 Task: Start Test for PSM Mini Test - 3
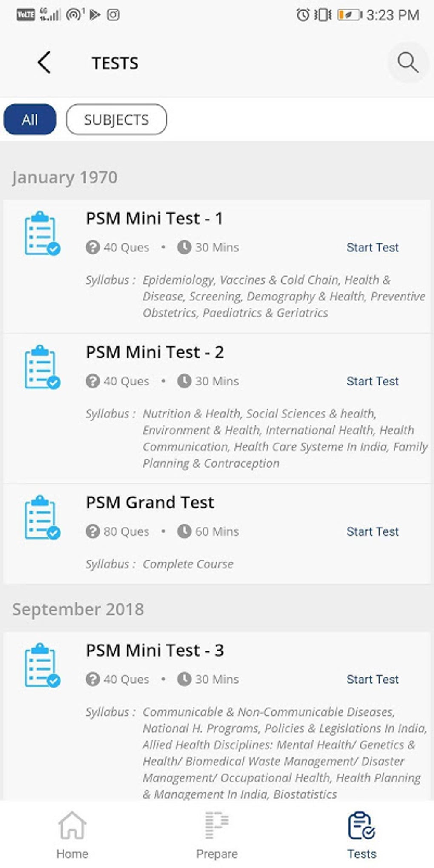click(372, 680)
